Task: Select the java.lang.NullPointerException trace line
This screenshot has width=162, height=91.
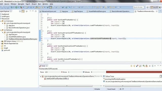Action: tap(115, 79)
